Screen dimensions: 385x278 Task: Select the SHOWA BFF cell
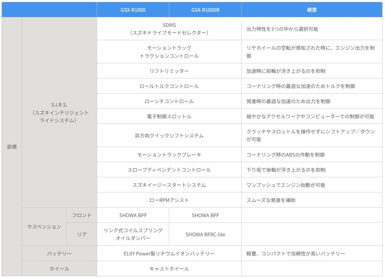pyautogui.click(x=205, y=215)
